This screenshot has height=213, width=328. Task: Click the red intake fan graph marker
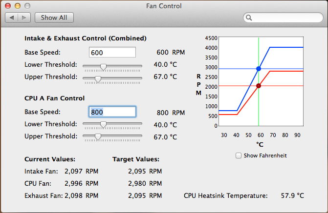point(259,86)
